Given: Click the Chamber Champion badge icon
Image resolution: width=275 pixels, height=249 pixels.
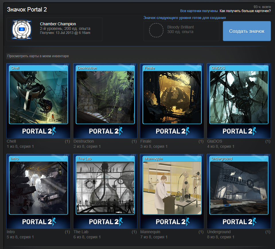Looking at the screenshot, I should [x=22, y=29].
